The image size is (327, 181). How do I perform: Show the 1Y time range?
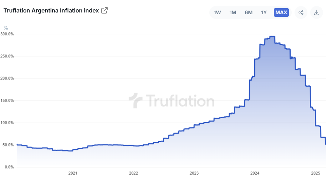pyautogui.click(x=264, y=12)
